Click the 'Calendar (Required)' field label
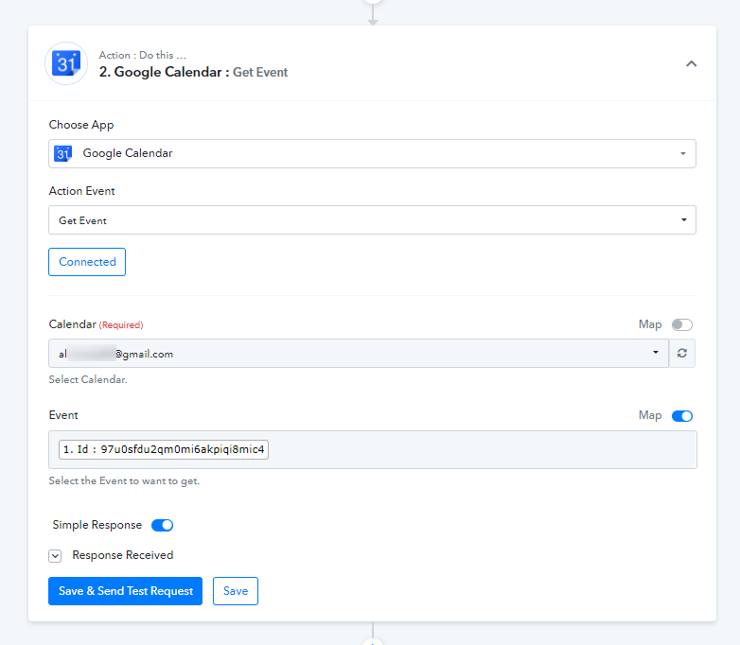This screenshot has width=740, height=645. pos(96,324)
